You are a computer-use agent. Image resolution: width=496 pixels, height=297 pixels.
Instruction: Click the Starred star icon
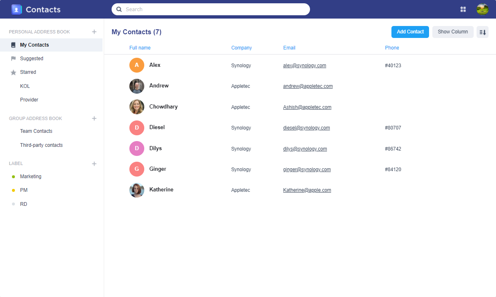13,72
